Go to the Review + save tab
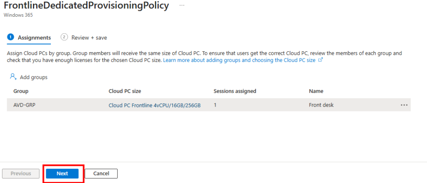The height and width of the screenshot is (183, 427). pyautogui.click(x=89, y=38)
